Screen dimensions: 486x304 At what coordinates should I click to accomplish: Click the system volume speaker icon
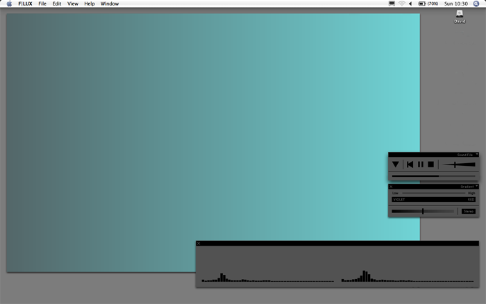click(x=410, y=3)
